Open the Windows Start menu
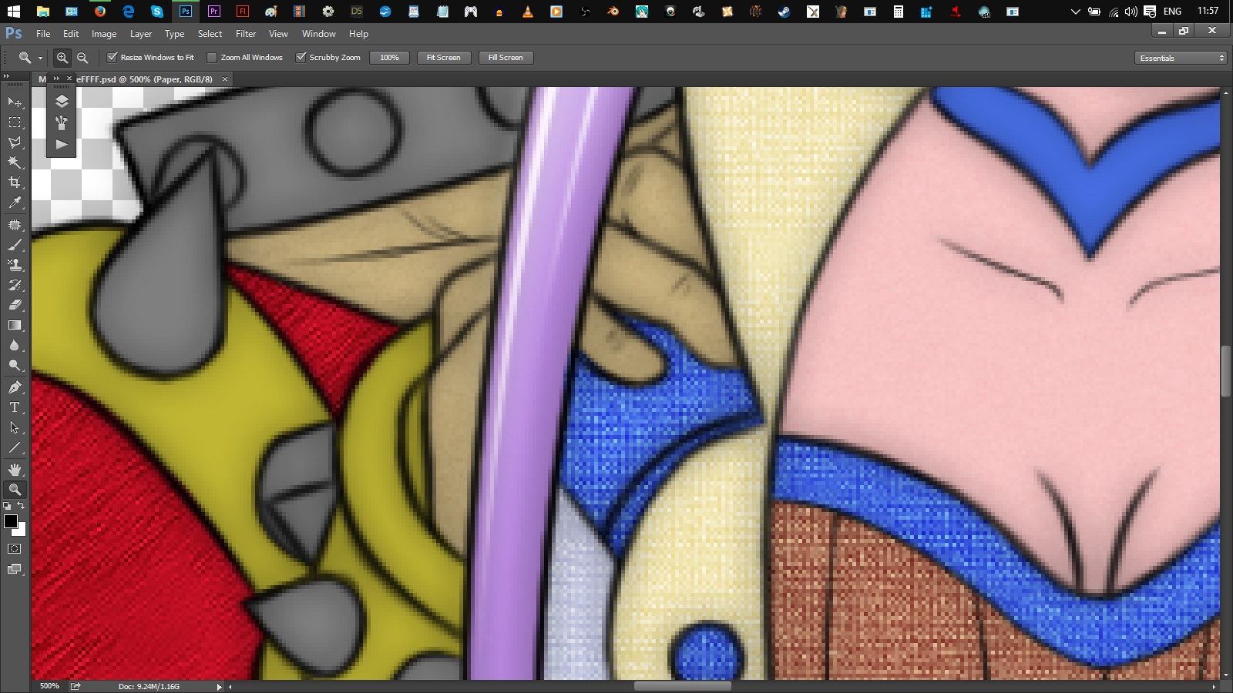Screen dimensions: 1233x693 pos(14,12)
